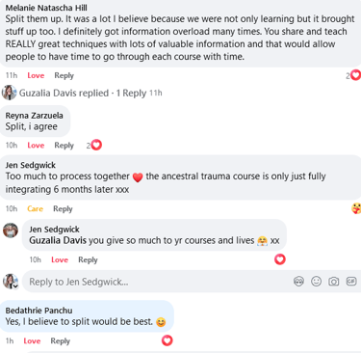Screen dimensions: 361x353
Task: Open profile switcher arrow on reply avatar
Action: click(x=15, y=285)
